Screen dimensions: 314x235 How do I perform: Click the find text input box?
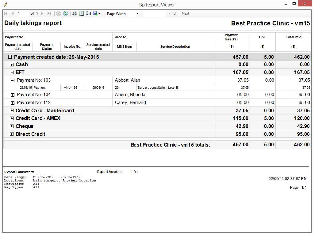[155, 13]
